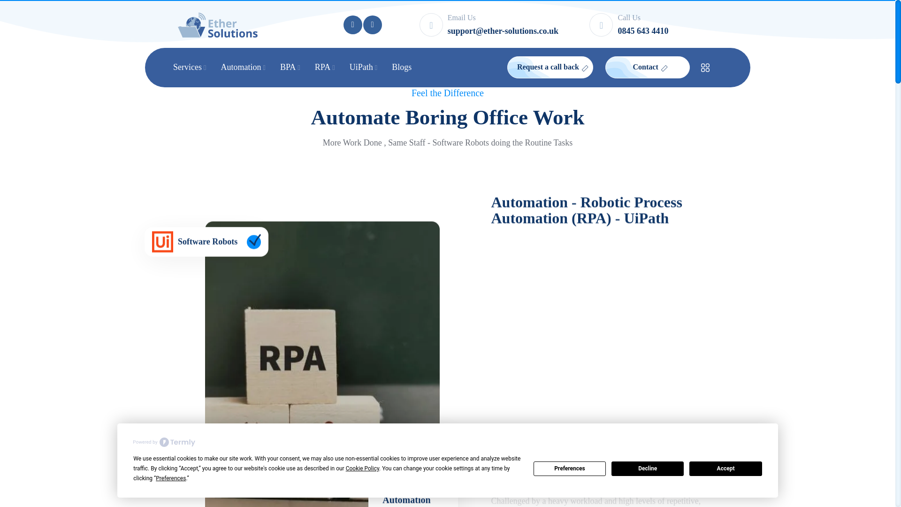The image size is (901, 507).
Task: Click the page vertical scrollbar thumb
Action: (x=898, y=42)
